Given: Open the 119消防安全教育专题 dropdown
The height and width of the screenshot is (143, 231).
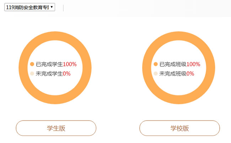Looking at the screenshot, I should 29,7.
